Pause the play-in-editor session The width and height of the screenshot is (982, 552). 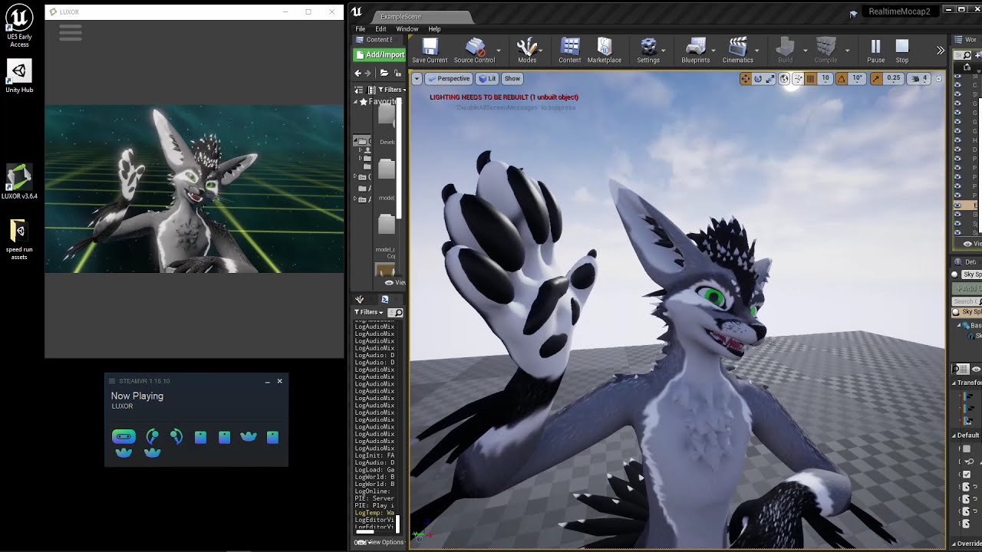click(x=875, y=51)
